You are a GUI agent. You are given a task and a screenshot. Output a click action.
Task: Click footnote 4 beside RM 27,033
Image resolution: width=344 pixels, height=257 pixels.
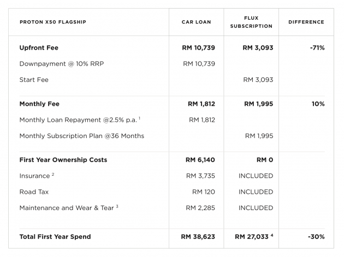272,235
